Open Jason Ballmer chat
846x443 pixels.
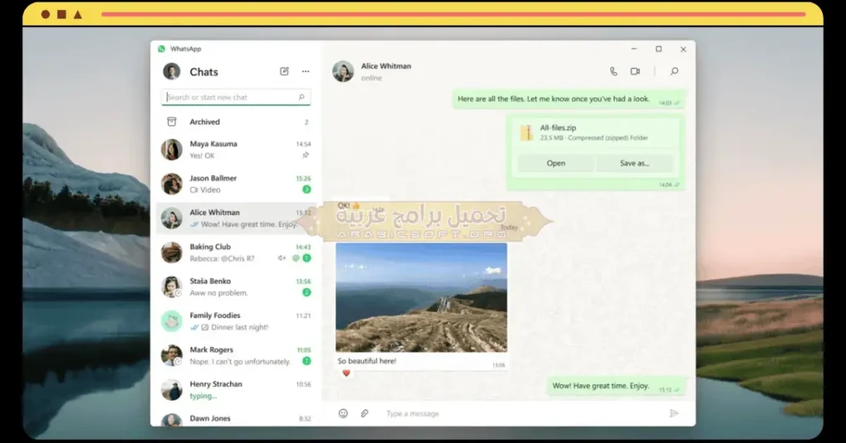pos(235,184)
